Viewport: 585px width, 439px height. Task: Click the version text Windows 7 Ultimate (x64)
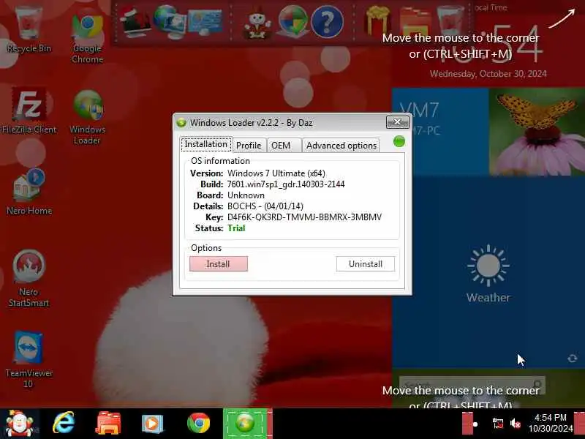(276, 173)
